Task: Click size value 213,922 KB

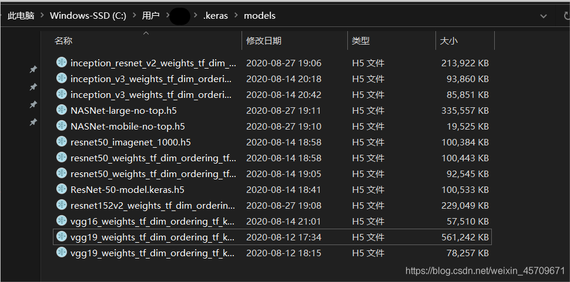Action: pyautogui.click(x=465, y=63)
